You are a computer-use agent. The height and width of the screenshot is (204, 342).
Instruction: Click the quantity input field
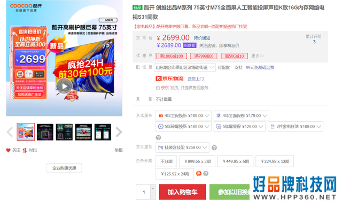click(143, 192)
